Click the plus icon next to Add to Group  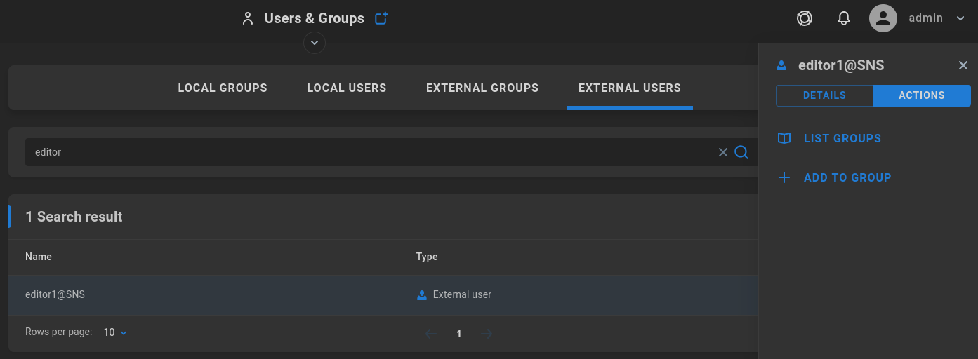784,177
